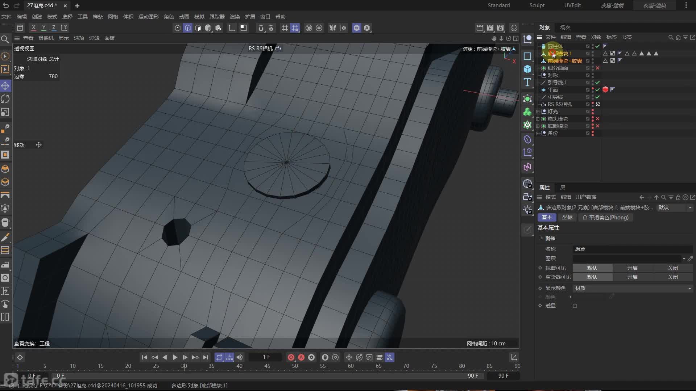Switch to the 场次 tab

565,28
